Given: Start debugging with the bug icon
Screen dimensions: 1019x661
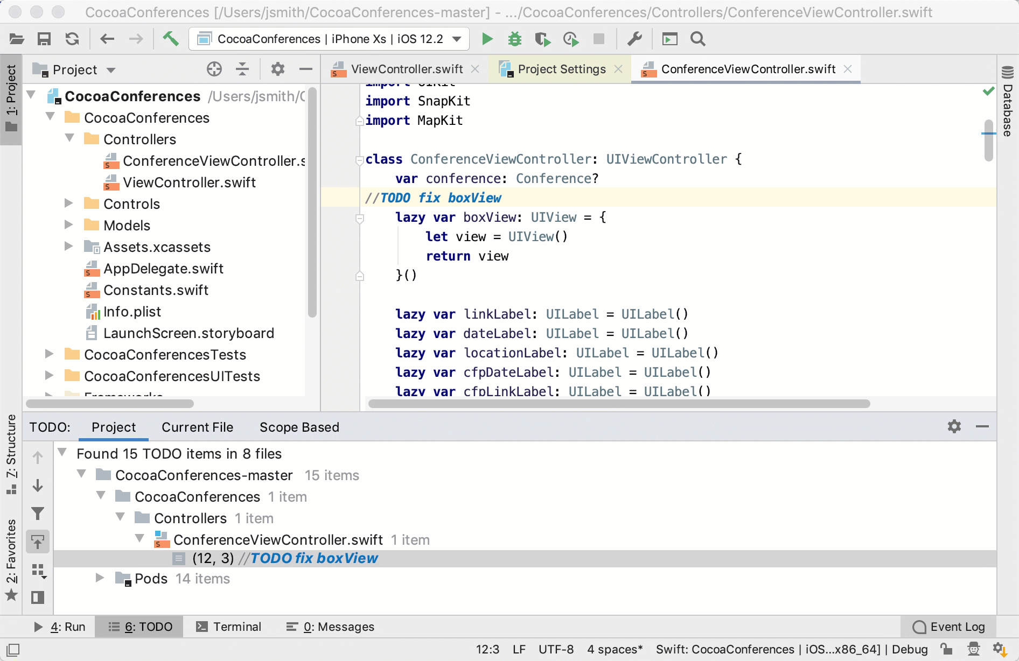Looking at the screenshot, I should [515, 39].
